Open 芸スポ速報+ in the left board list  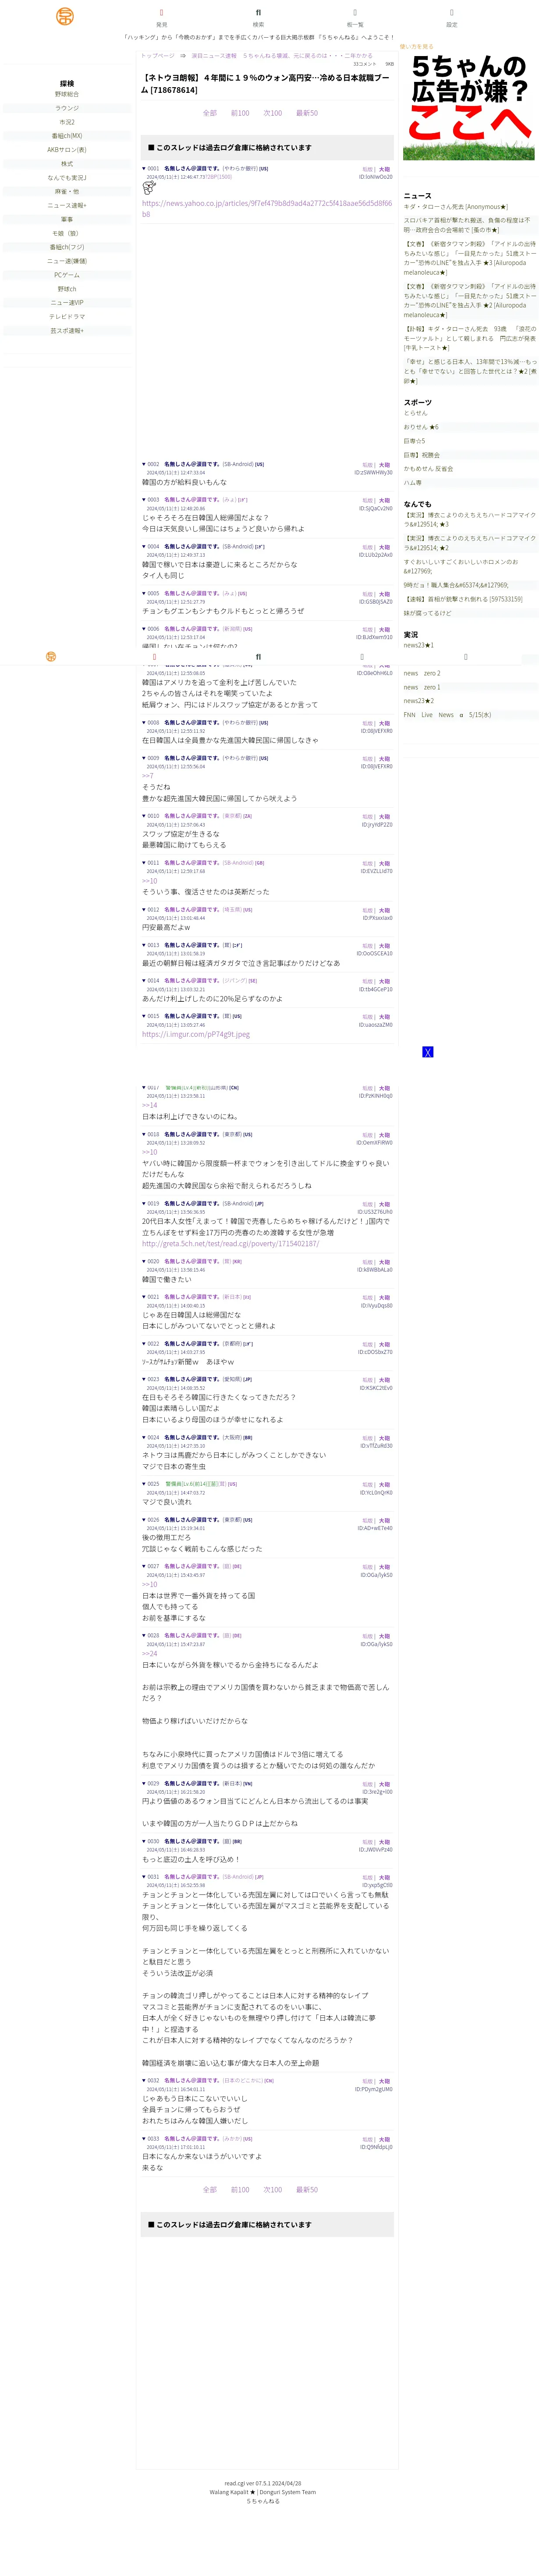click(67, 331)
